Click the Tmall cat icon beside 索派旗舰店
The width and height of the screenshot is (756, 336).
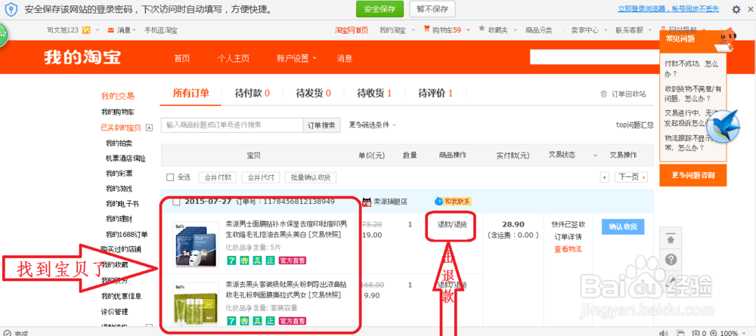367,202
